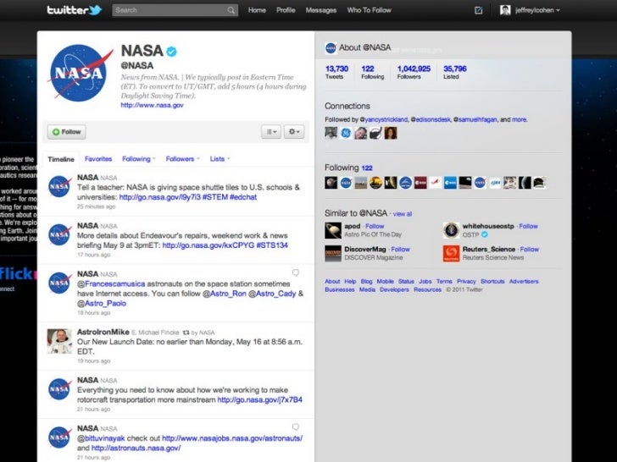Image resolution: width=617 pixels, height=462 pixels.
Task: Open Who To Follow in navigation
Action: (x=370, y=10)
